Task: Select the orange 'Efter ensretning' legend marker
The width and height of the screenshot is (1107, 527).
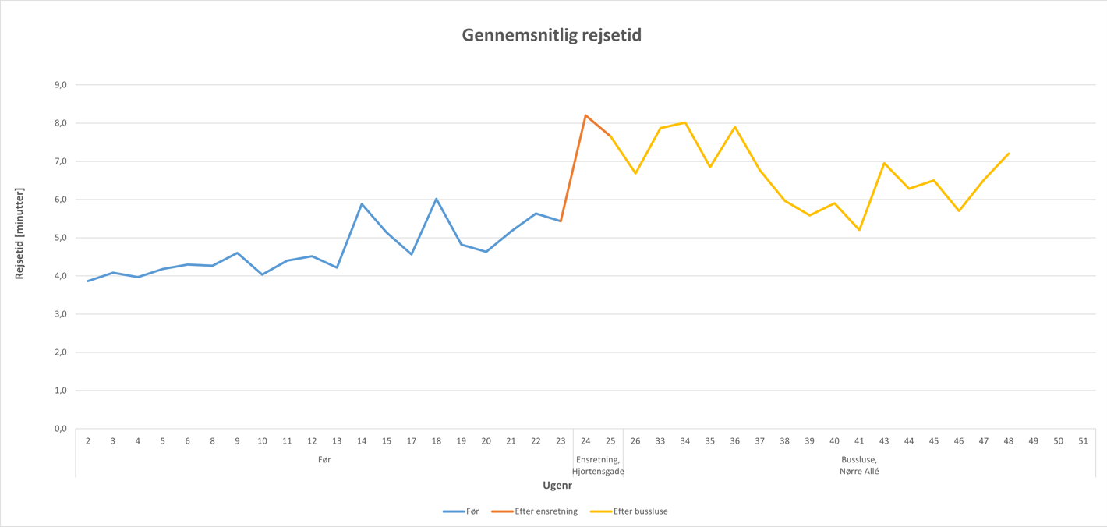Action: [x=502, y=511]
